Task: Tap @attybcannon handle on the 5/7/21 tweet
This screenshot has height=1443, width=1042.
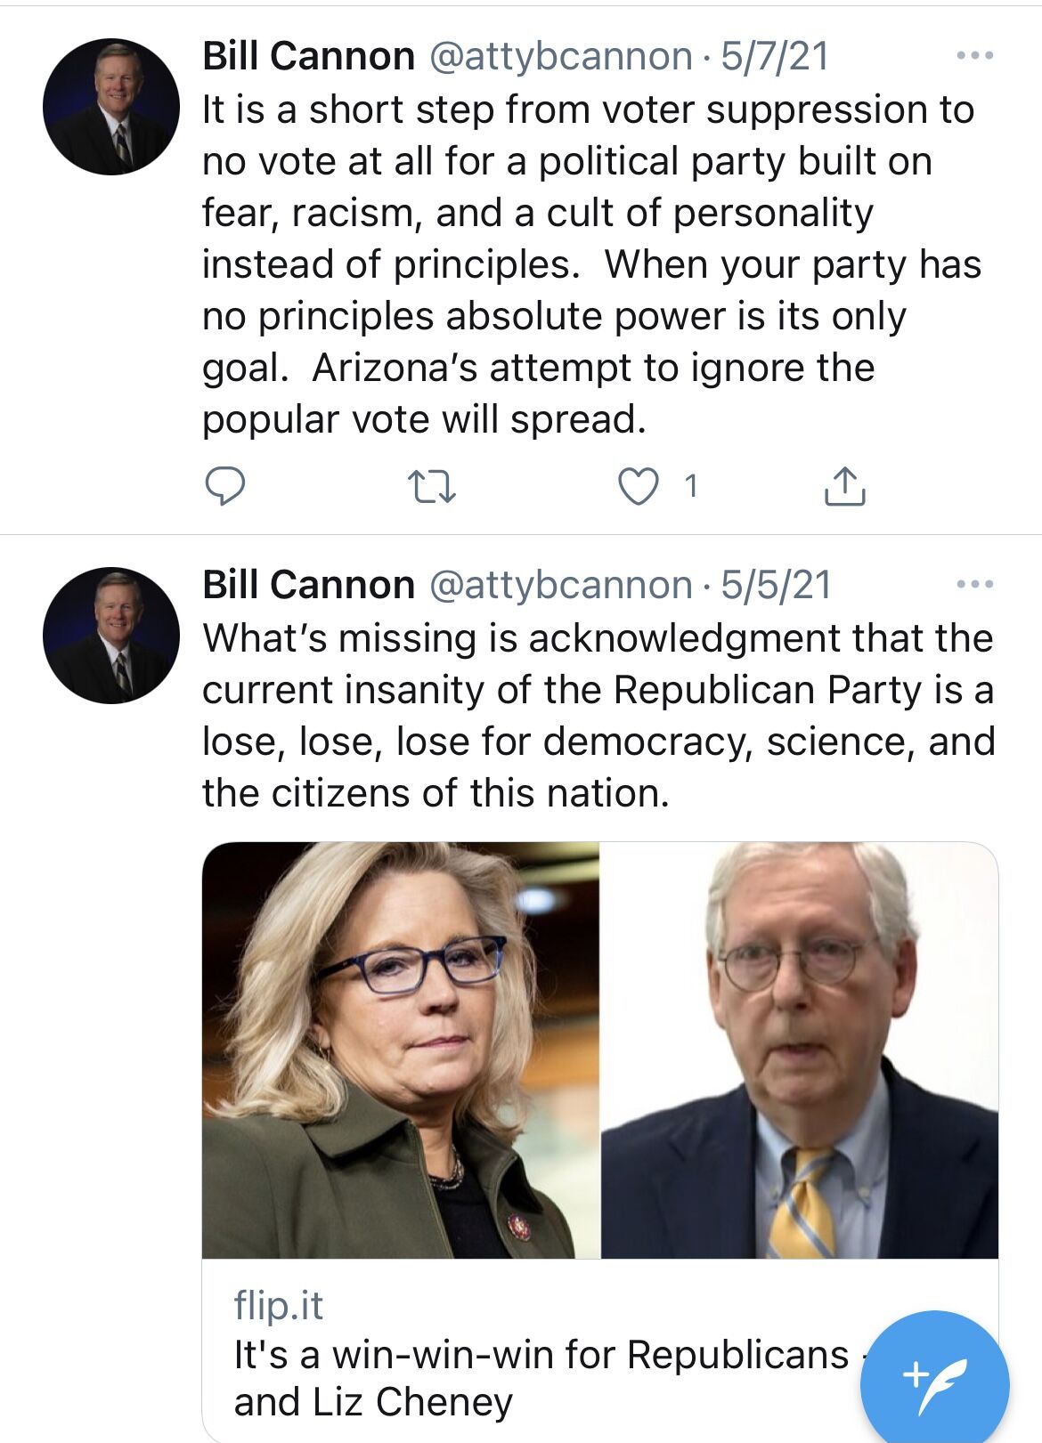Action: click(561, 57)
